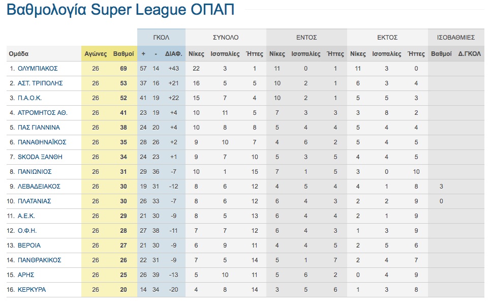
Task: Open the Α.Ε.Κ. team link
Action: pyautogui.click(x=26, y=216)
